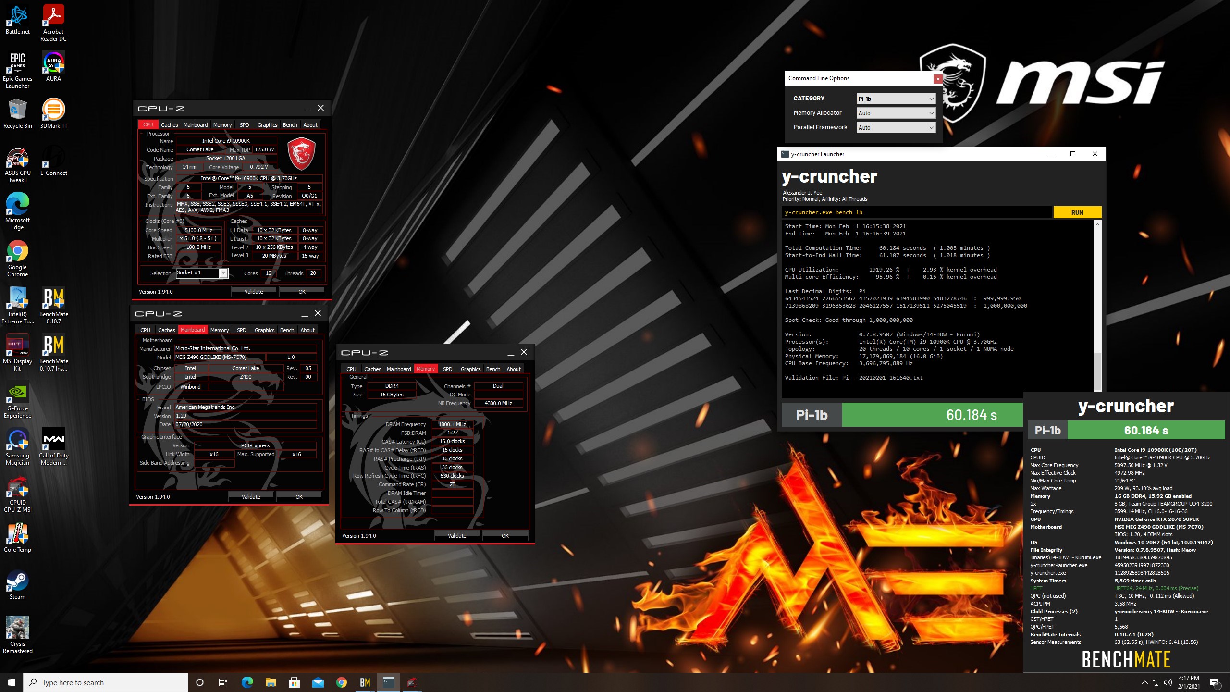
Task: Open Bench tab in top CPU-Z window
Action: pos(290,125)
